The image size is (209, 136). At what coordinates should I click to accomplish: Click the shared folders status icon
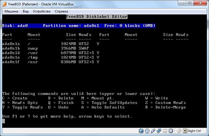[x=165, y=131]
